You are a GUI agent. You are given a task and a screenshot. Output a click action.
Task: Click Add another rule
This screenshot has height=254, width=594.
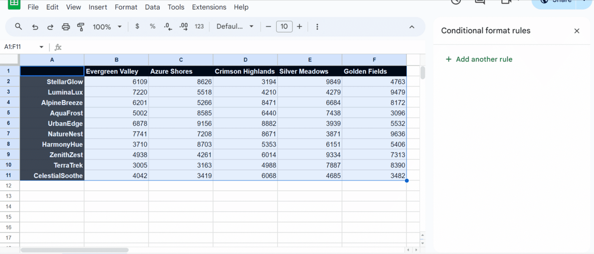479,59
